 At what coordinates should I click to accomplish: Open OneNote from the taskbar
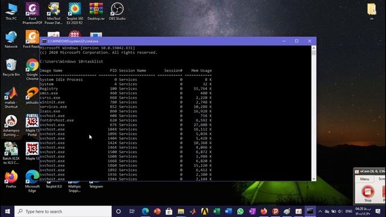pyautogui.click(x=252, y=212)
